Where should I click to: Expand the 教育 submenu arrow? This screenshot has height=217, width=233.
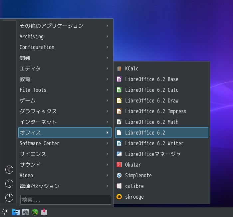108,79
